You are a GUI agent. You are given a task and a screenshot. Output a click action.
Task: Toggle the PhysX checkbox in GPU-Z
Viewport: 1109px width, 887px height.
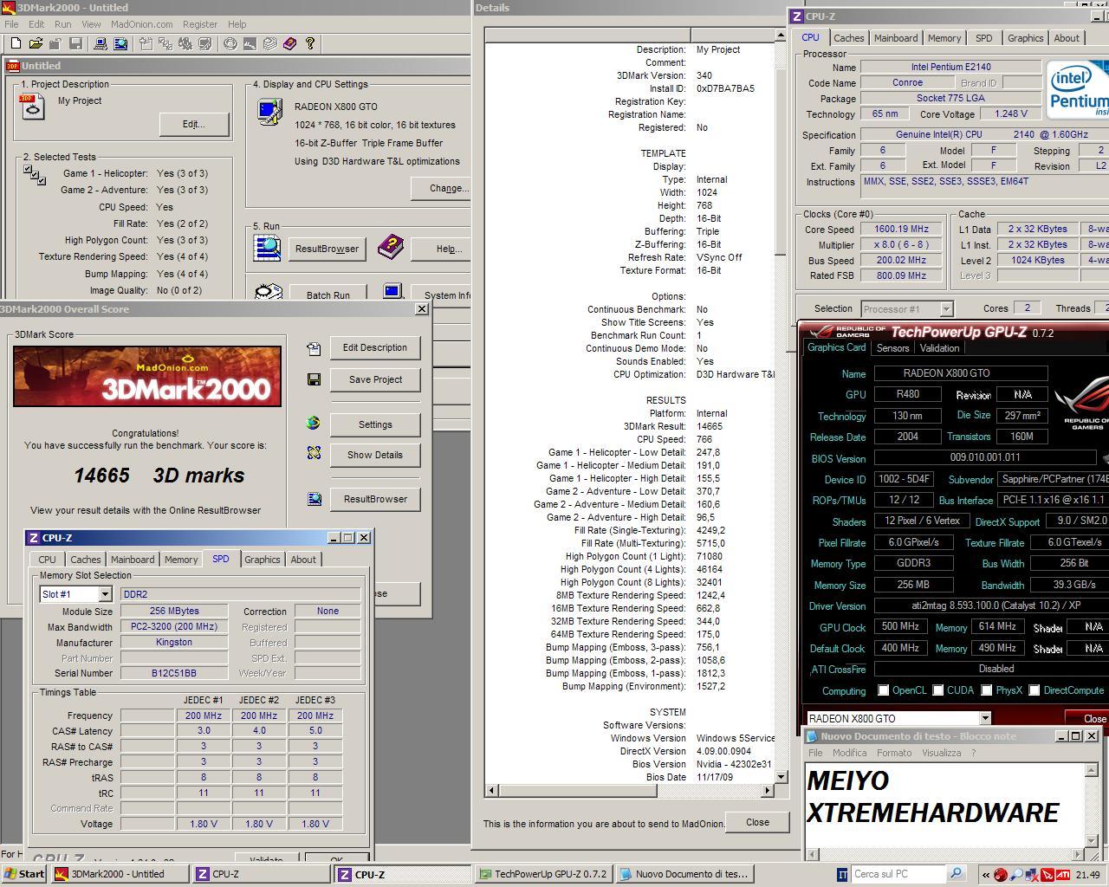pyautogui.click(x=987, y=690)
